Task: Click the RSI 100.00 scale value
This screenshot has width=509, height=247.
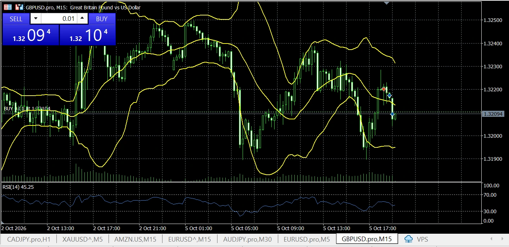Action: tap(491, 186)
